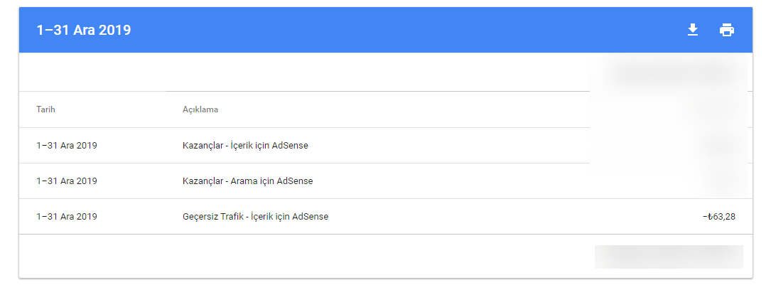This screenshot has width=766, height=285.
Task: Select the Açıklama column header
Action: (x=200, y=109)
